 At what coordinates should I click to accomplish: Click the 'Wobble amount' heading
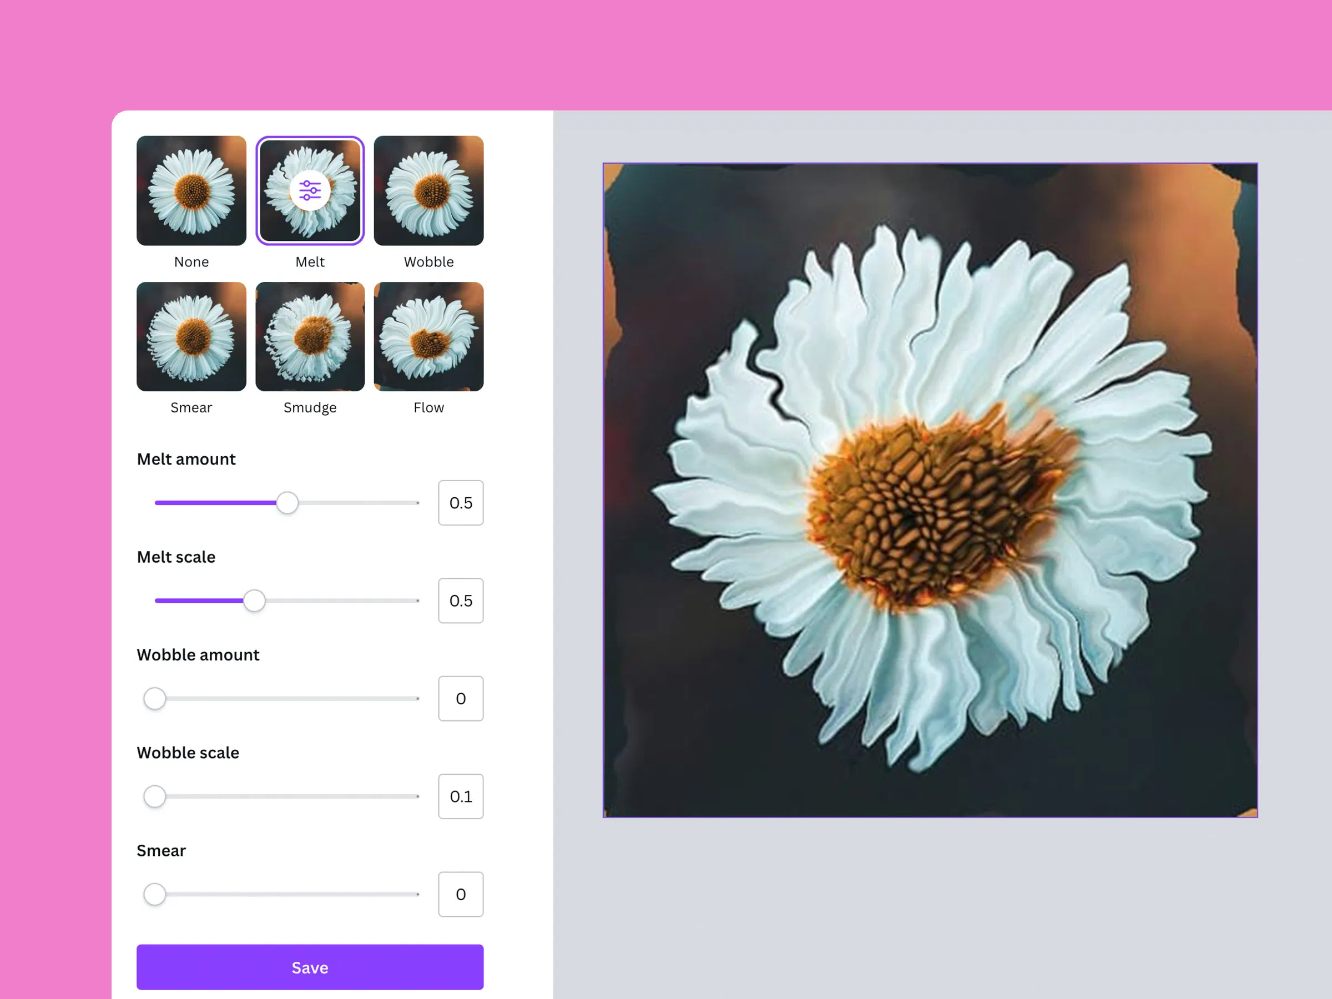click(198, 654)
